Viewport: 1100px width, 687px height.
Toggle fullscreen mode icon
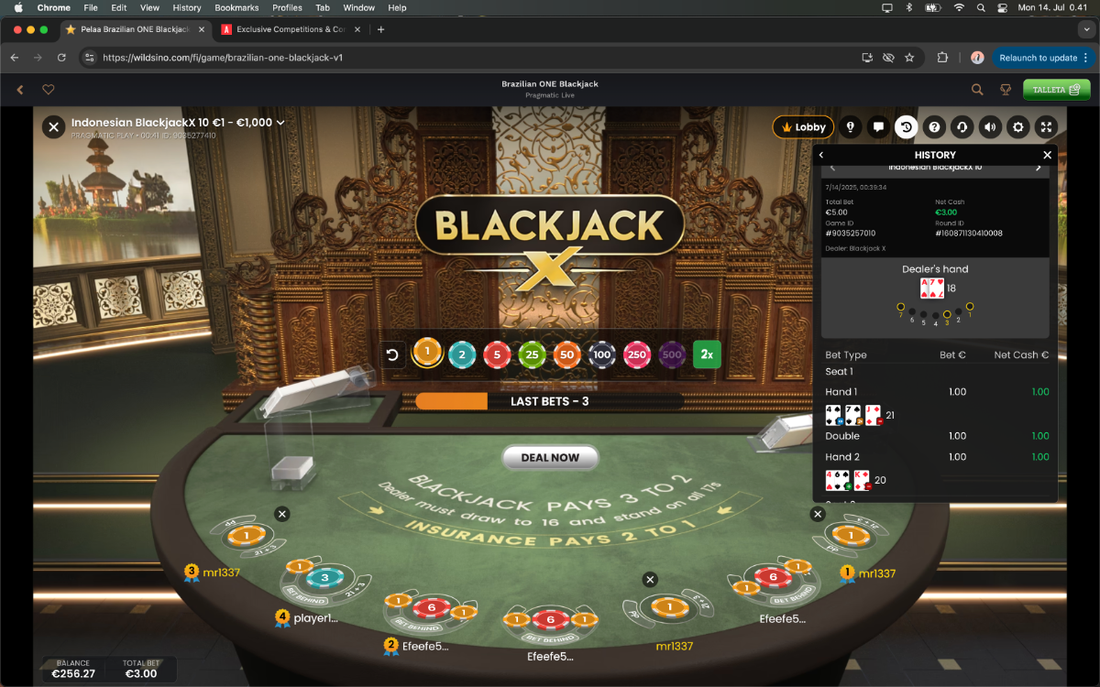pos(1046,127)
